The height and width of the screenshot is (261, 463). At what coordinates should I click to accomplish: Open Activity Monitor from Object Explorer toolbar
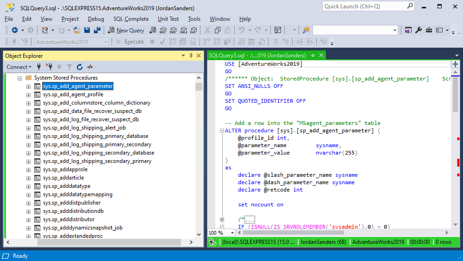pos(90,67)
